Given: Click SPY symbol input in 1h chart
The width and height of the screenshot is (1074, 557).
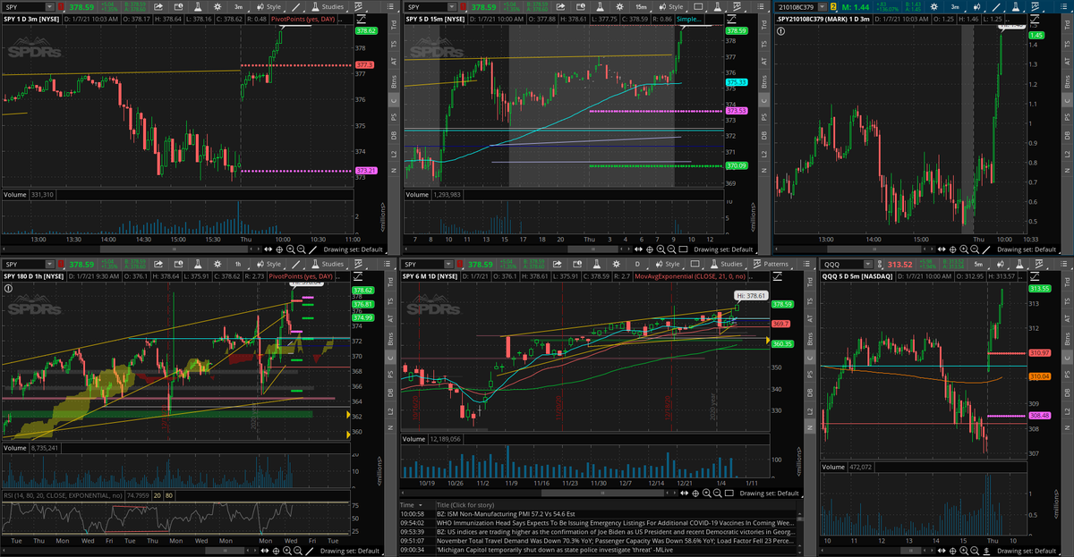Looking at the screenshot, I should coord(23,265).
